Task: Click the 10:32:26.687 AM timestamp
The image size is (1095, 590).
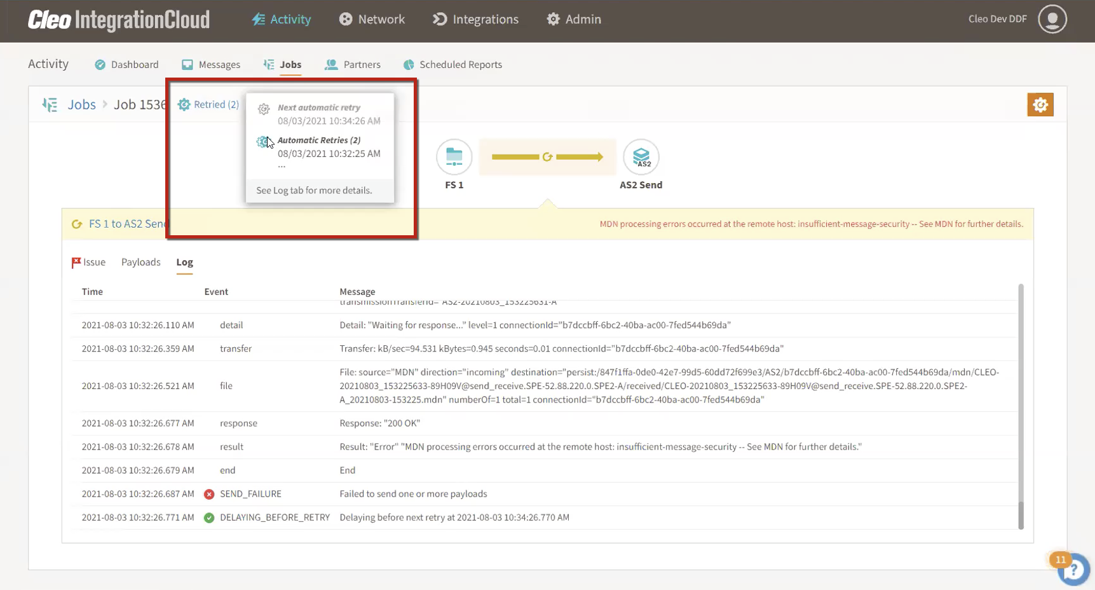Action: [138, 494]
